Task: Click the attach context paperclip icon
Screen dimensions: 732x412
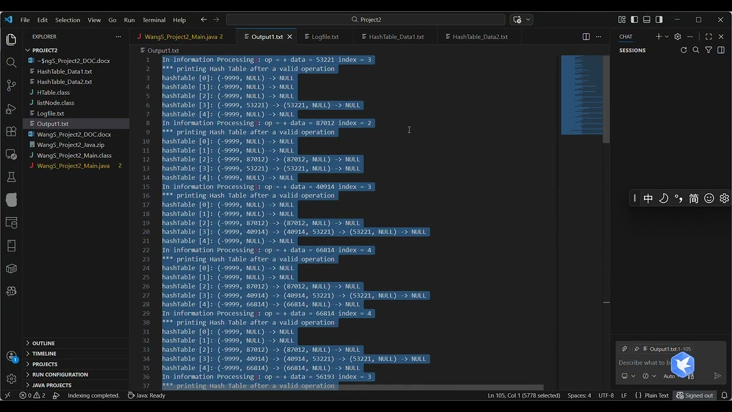Action: 624,349
